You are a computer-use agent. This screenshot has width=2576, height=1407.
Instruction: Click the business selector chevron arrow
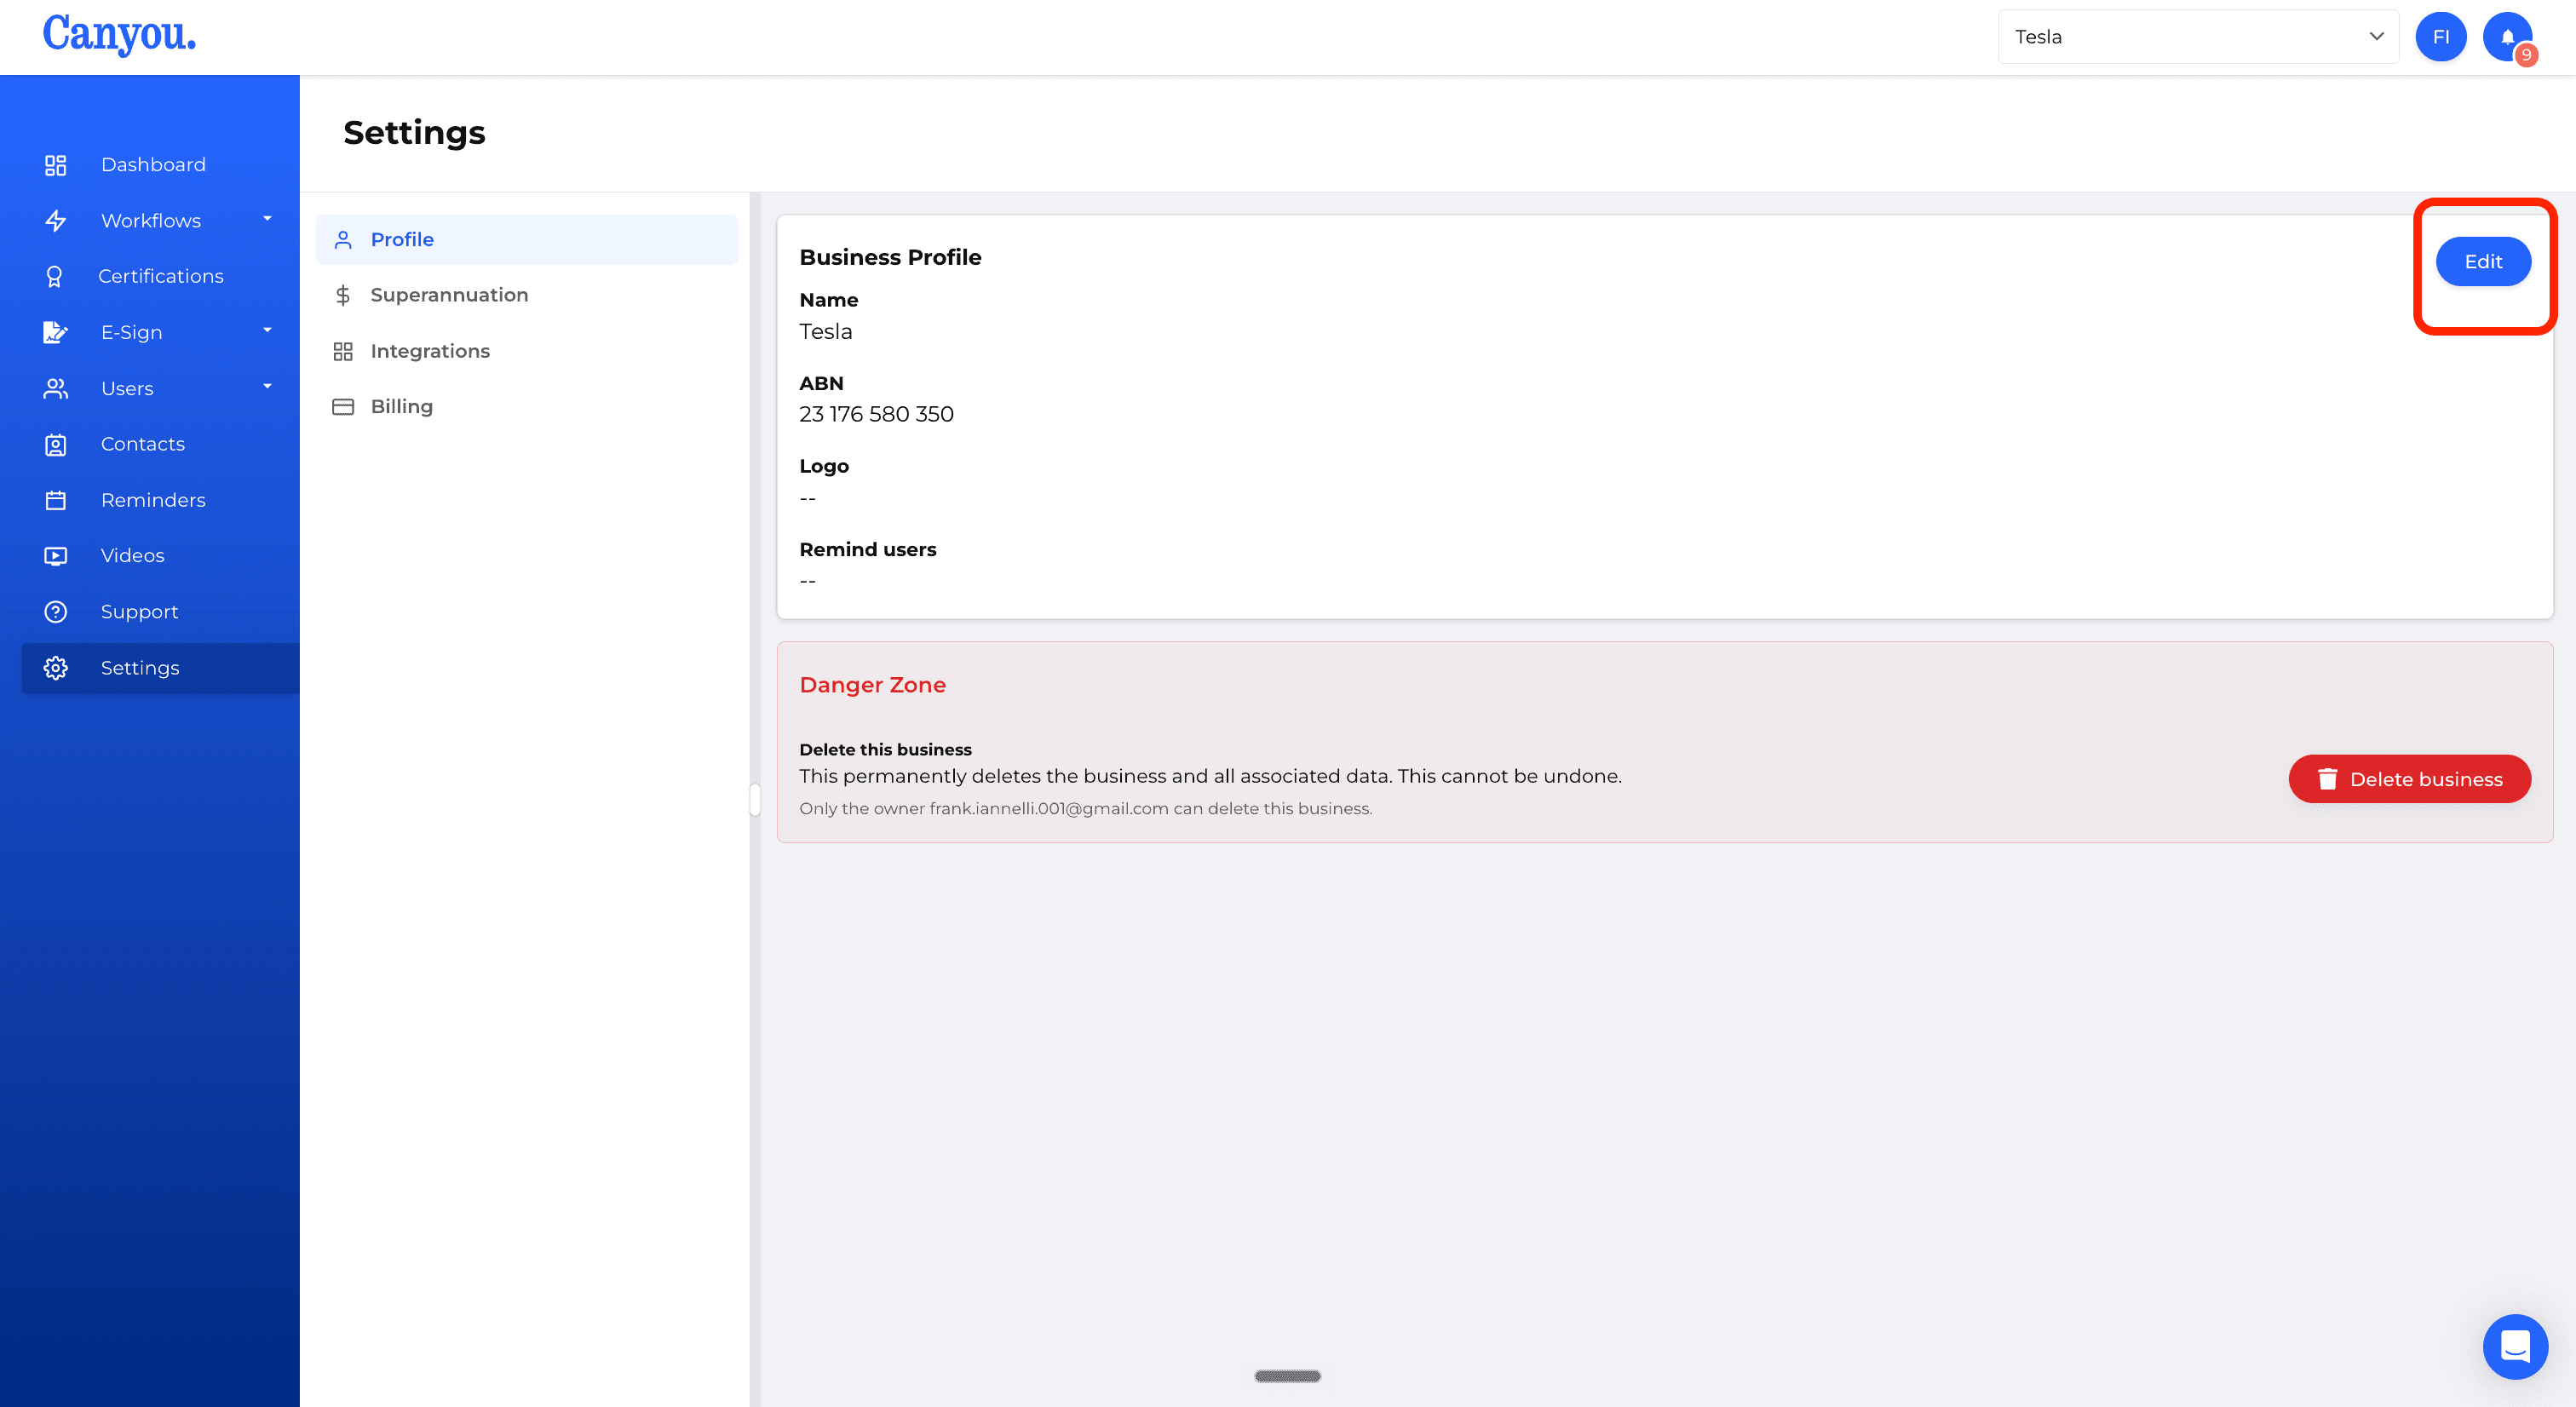(2376, 37)
